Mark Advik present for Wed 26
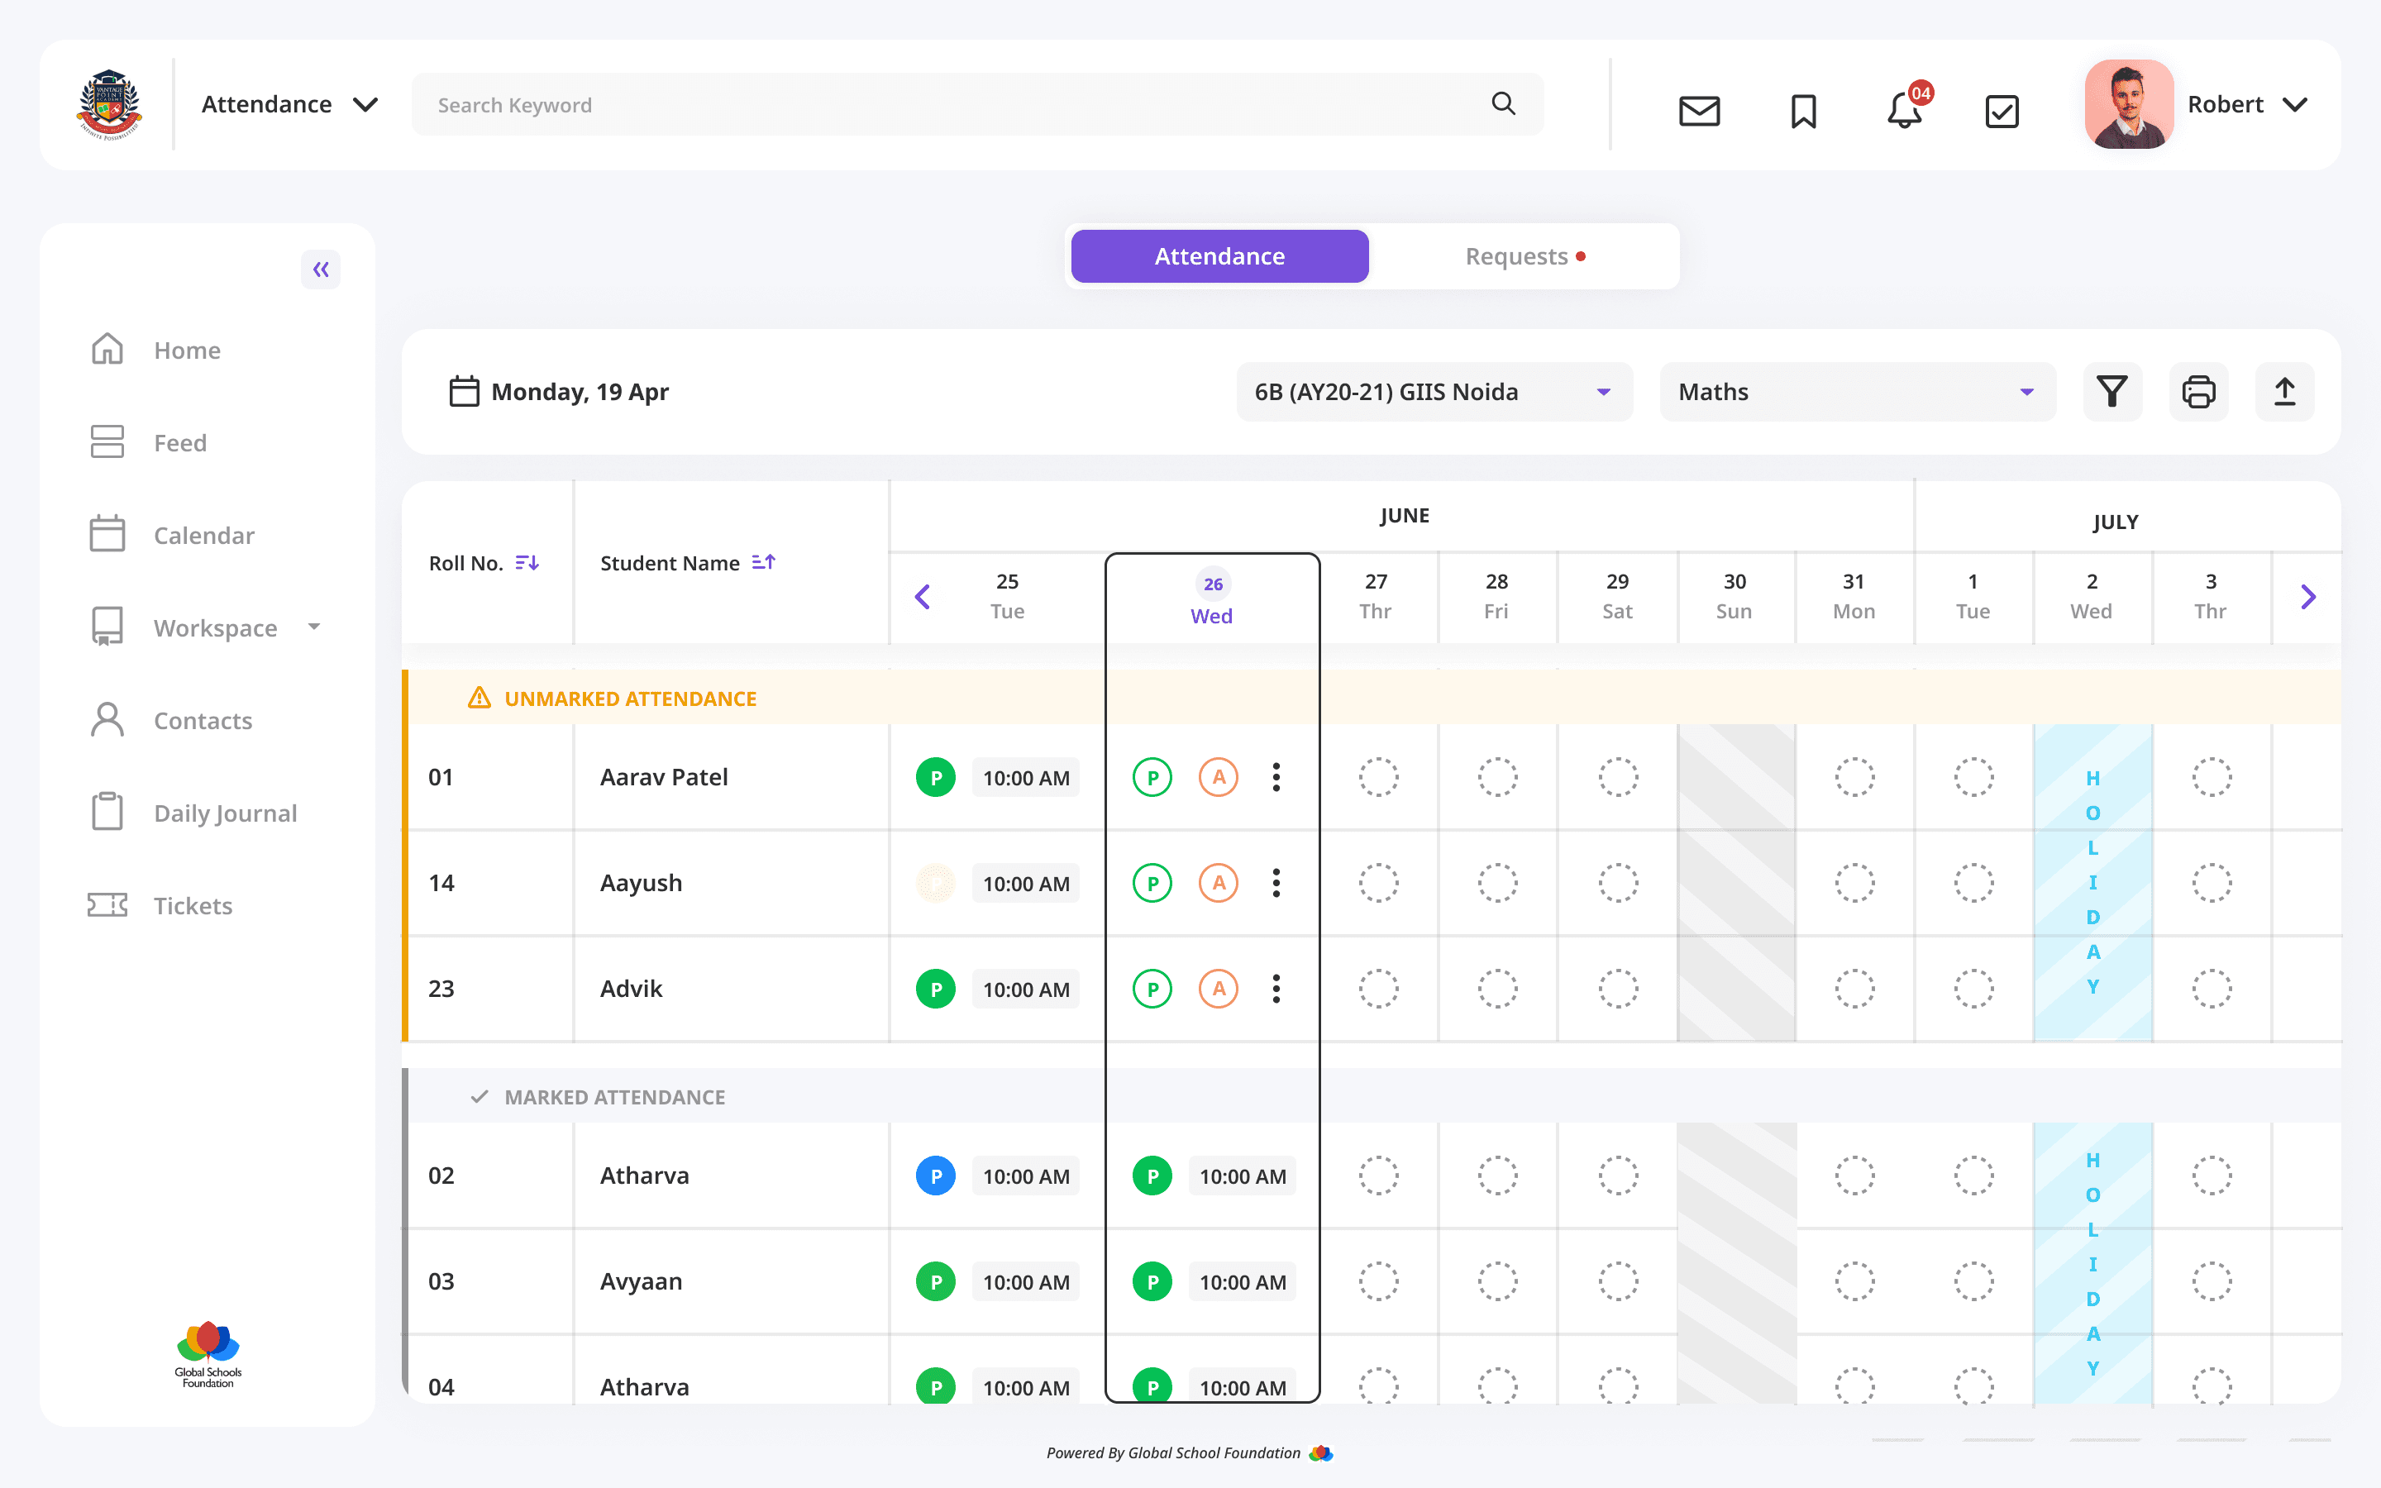This screenshot has width=2381, height=1488. pyautogui.click(x=1152, y=988)
